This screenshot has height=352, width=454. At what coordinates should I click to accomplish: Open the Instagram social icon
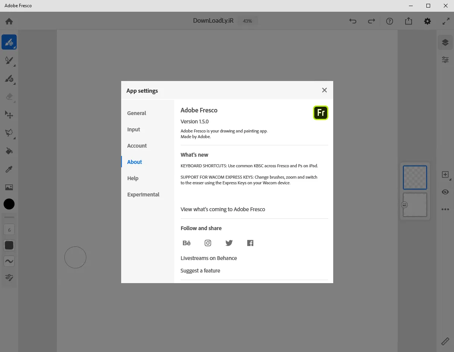tap(208, 243)
